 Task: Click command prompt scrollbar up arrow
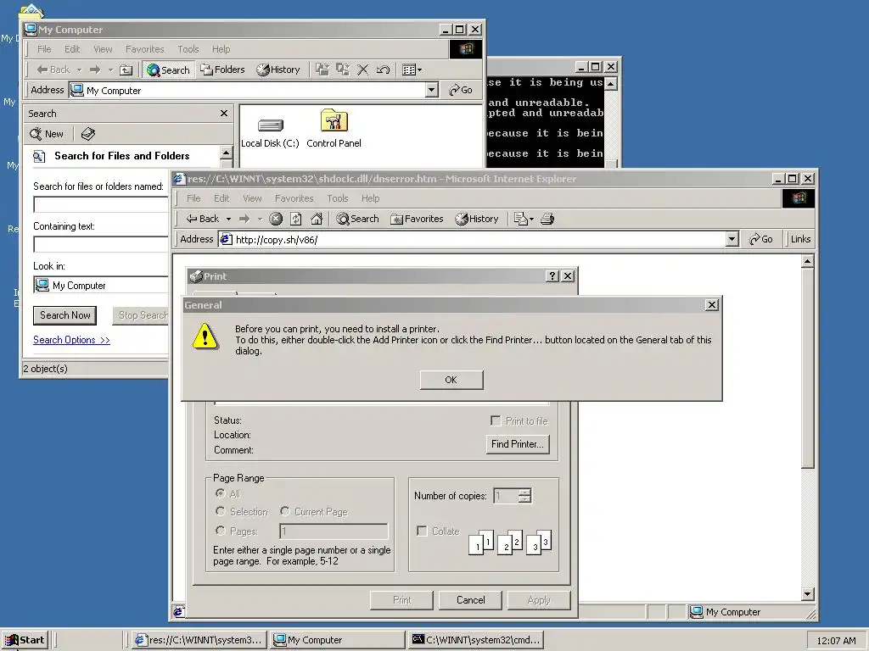[x=611, y=84]
